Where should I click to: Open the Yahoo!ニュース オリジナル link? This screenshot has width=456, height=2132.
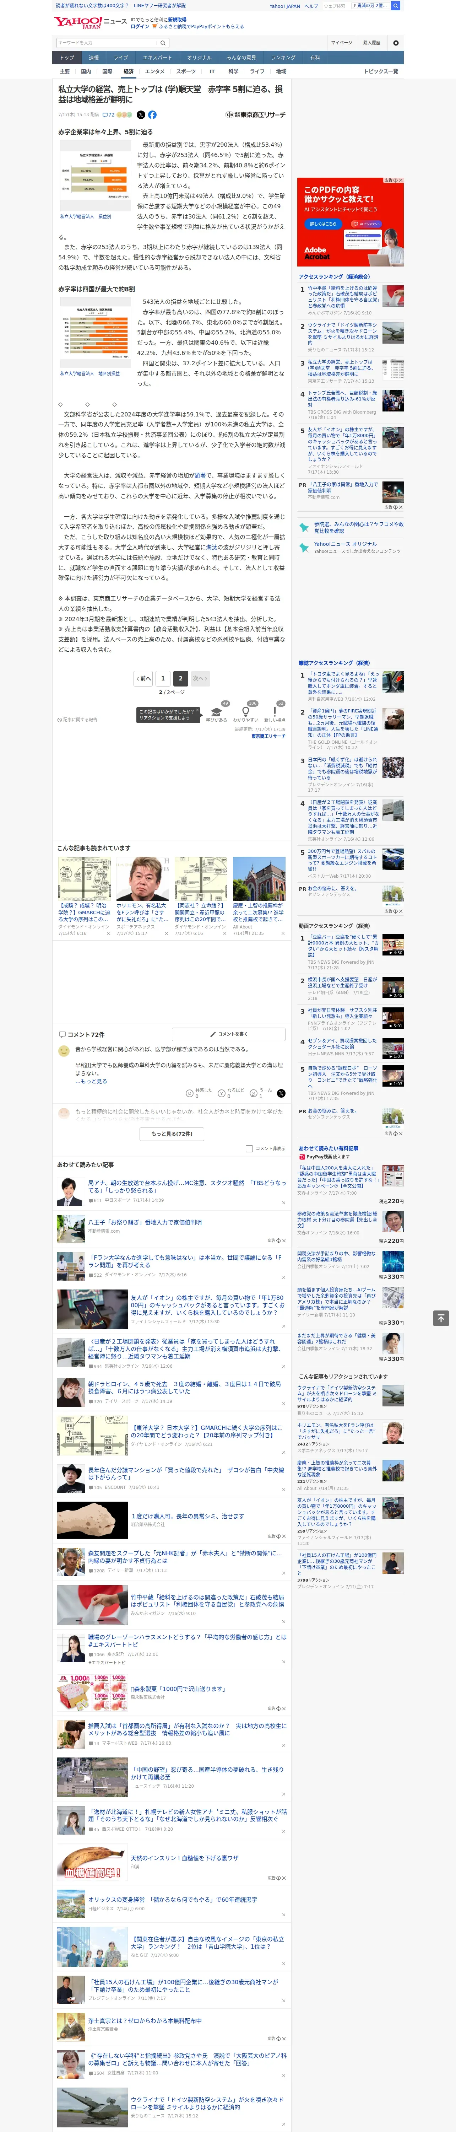point(345,544)
